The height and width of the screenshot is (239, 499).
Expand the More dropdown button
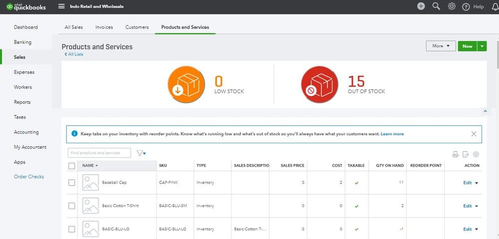(x=441, y=46)
